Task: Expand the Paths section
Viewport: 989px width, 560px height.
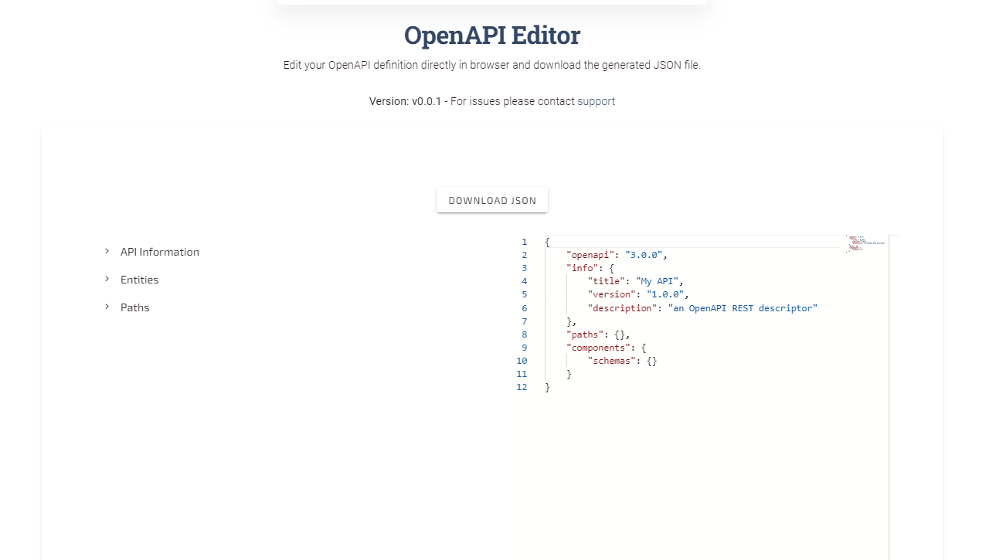Action: tap(134, 307)
